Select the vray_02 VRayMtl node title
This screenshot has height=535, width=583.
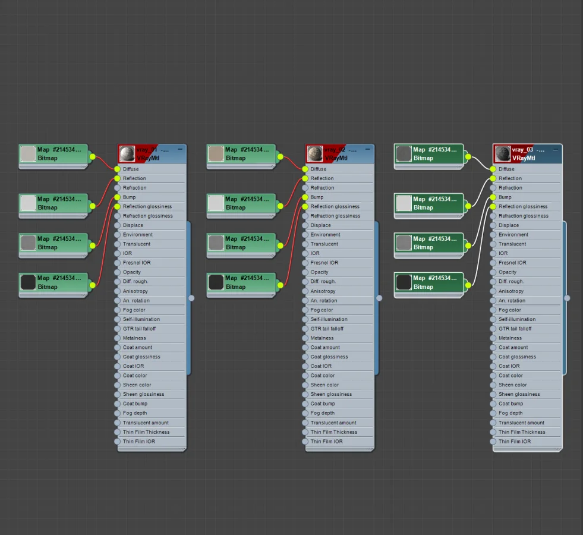[x=340, y=153]
